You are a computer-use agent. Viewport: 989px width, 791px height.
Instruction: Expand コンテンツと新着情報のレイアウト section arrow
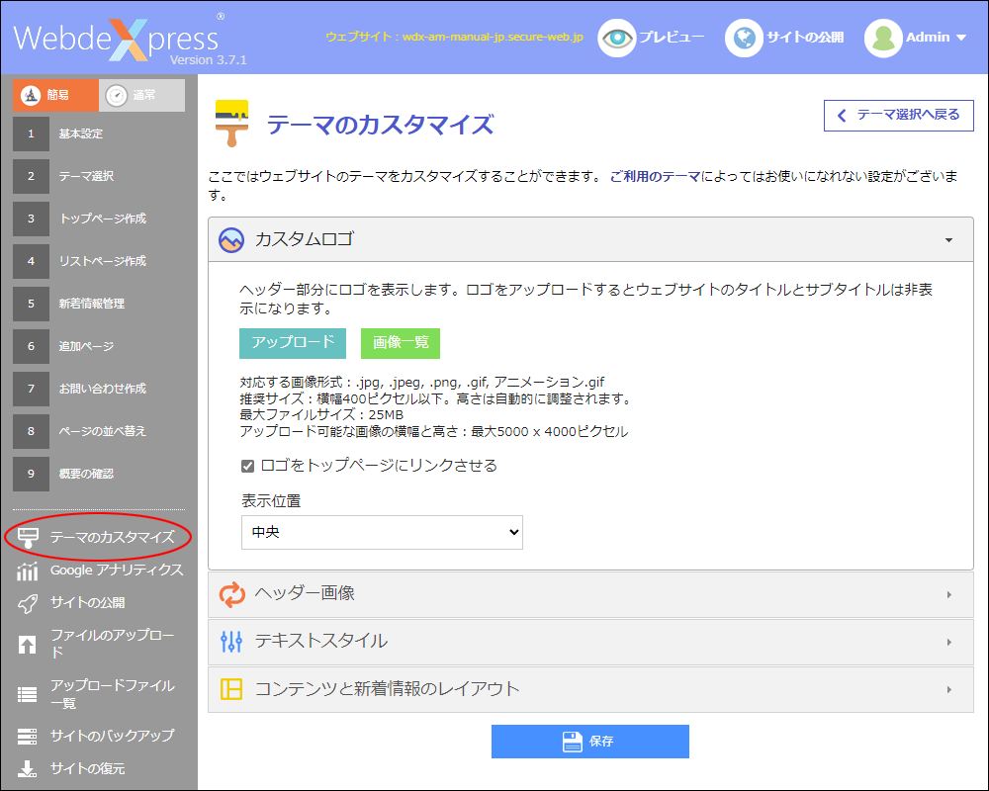[948, 689]
